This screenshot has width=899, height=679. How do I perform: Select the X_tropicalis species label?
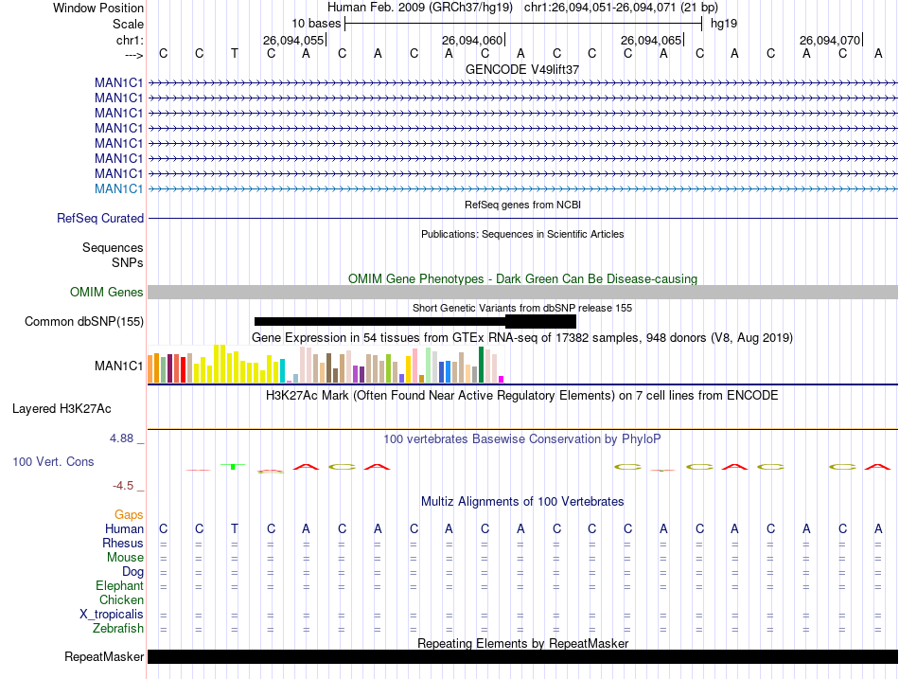click(112, 615)
